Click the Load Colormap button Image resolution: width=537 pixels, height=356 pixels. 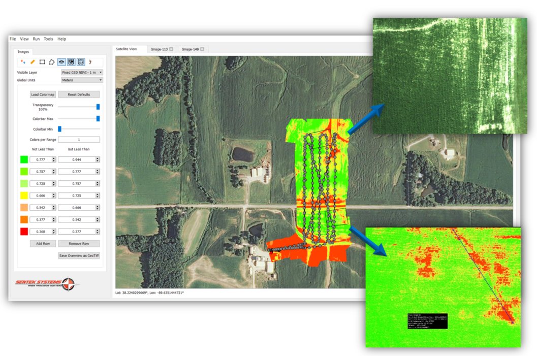tap(42, 94)
